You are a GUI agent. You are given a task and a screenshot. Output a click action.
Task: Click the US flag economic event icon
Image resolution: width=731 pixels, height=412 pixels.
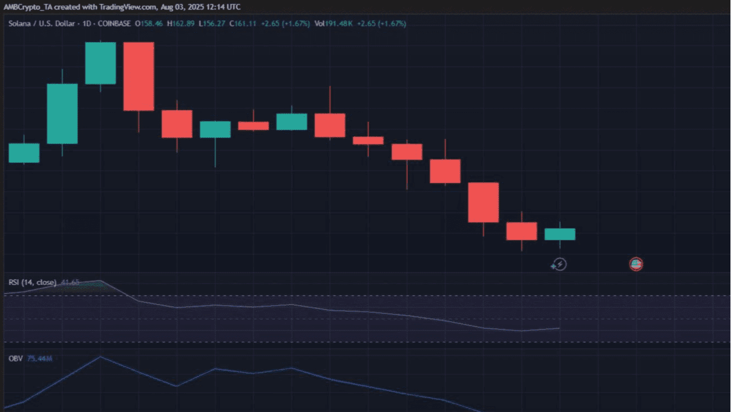(636, 264)
